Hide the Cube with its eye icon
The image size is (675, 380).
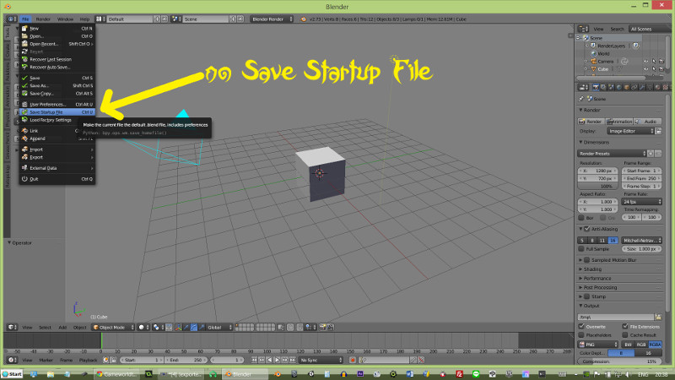(645, 69)
